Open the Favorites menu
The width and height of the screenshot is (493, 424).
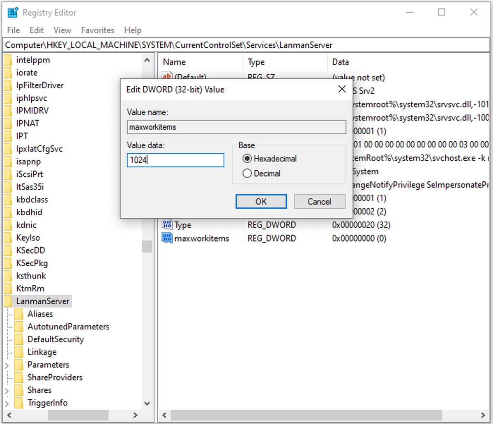point(98,30)
